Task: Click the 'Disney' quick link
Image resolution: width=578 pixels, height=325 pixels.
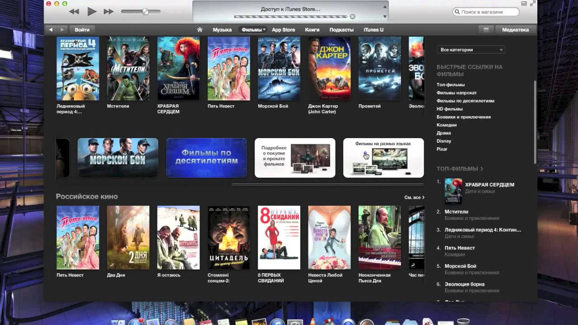Action: point(444,141)
